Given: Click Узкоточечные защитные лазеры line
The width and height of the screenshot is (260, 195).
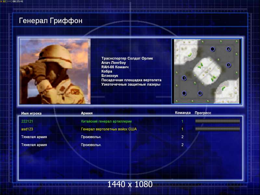Looking at the screenshot, I should [x=131, y=84].
